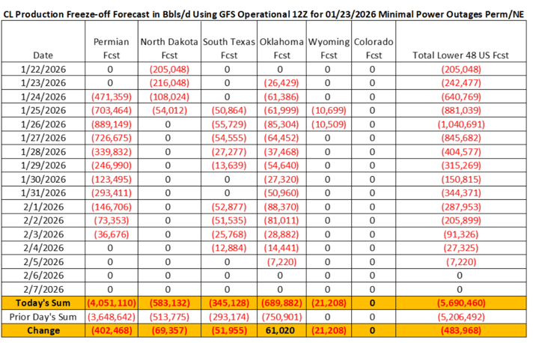
Task: Click the 1/26/2026 date cell
Action: tap(49, 124)
